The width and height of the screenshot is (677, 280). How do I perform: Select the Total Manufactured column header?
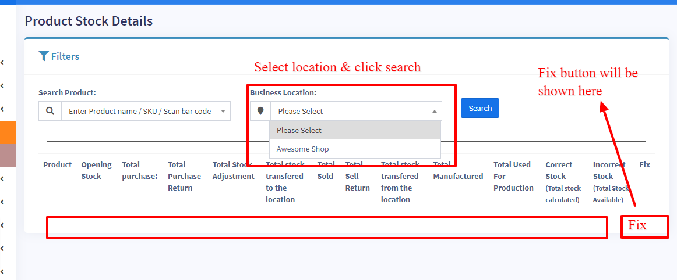(x=458, y=171)
